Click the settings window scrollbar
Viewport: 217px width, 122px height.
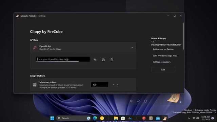pyautogui.click(x=183, y=36)
